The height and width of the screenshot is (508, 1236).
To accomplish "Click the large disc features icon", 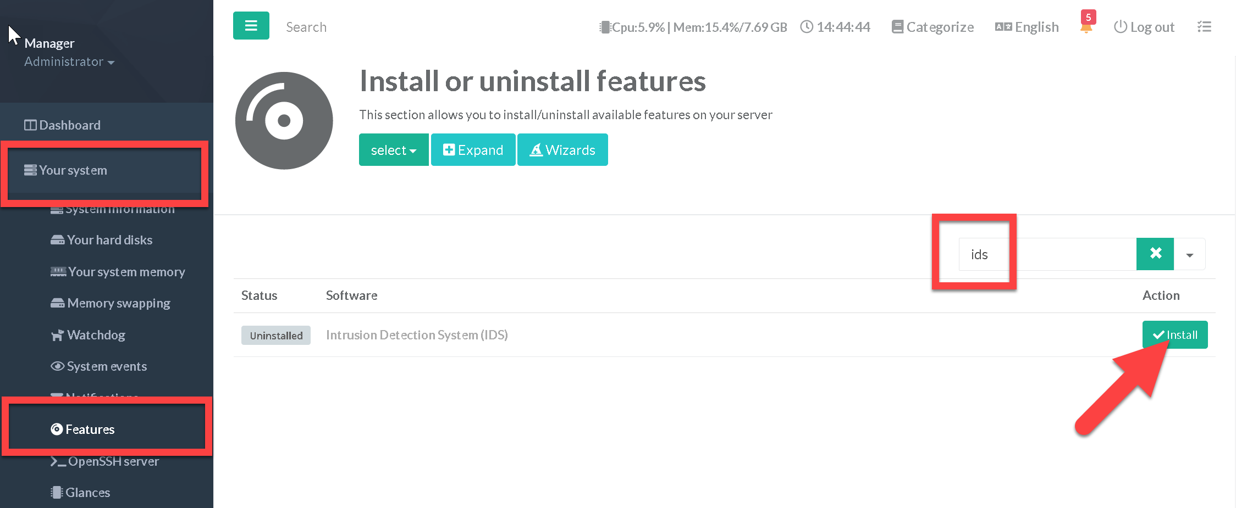I will tap(284, 120).
